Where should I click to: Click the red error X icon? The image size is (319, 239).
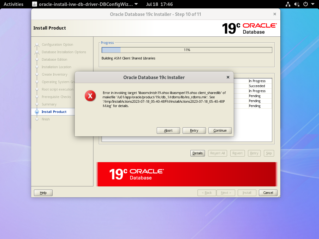click(90, 96)
